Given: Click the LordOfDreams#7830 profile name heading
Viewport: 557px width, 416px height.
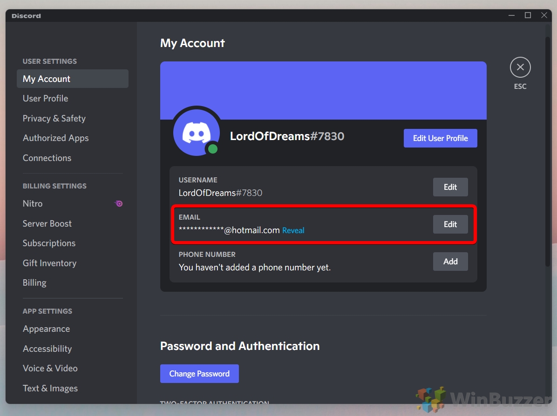Looking at the screenshot, I should (287, 136).
